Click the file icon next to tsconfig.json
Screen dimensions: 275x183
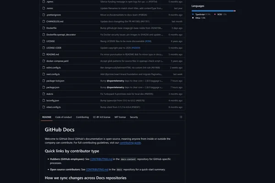tap(44, 101)
